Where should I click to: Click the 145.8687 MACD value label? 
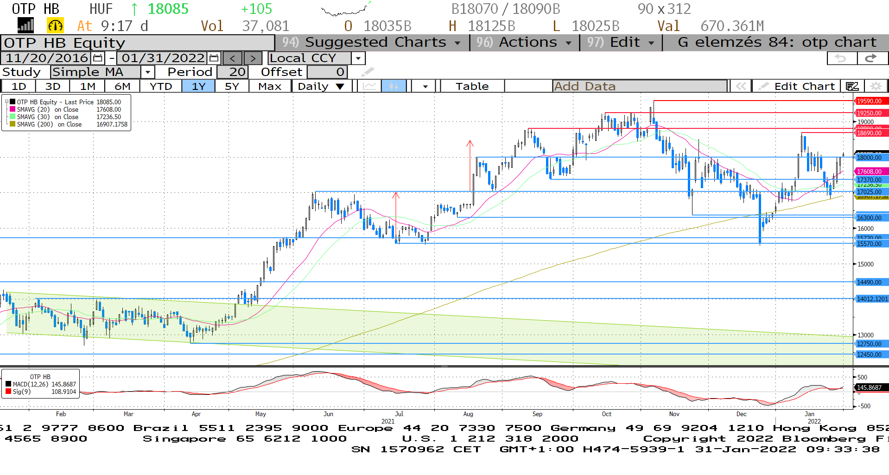[871, 387]
